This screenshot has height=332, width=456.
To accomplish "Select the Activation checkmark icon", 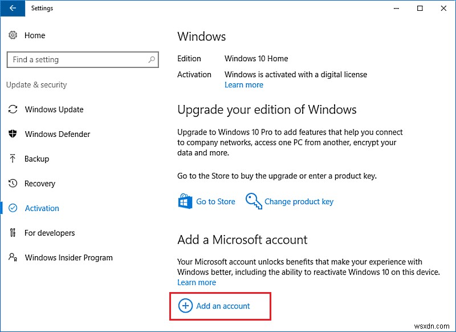I will coord(13,208).
